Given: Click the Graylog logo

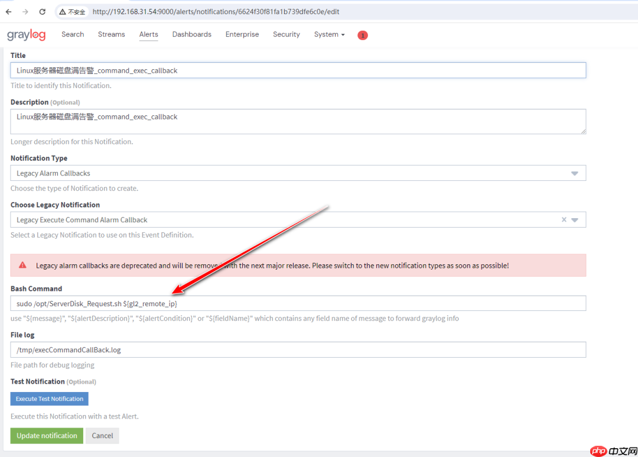Looking at the screenshot, I should click(x=26, y=35).
